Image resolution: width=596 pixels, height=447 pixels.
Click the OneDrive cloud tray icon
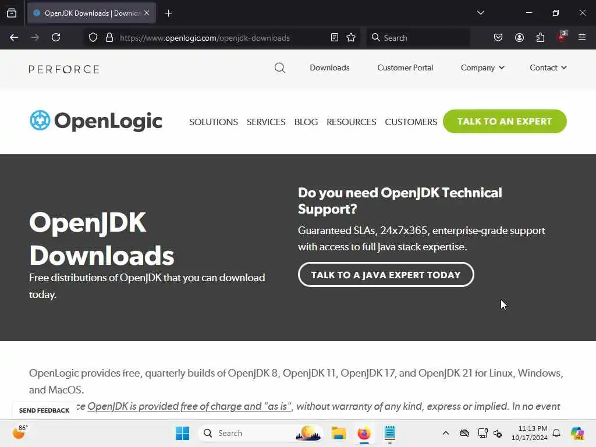click(x=464, y=433)
